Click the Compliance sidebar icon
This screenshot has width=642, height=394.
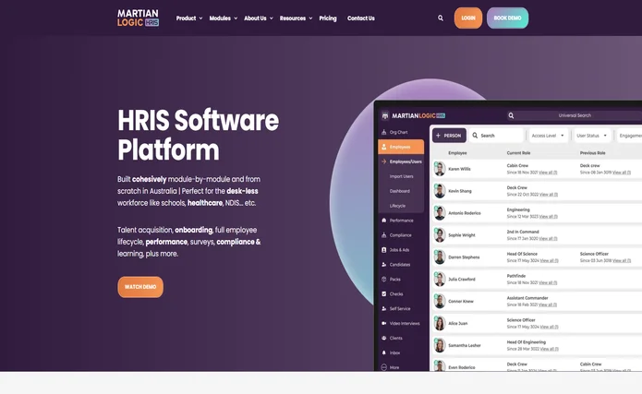[x=384, y=235]
